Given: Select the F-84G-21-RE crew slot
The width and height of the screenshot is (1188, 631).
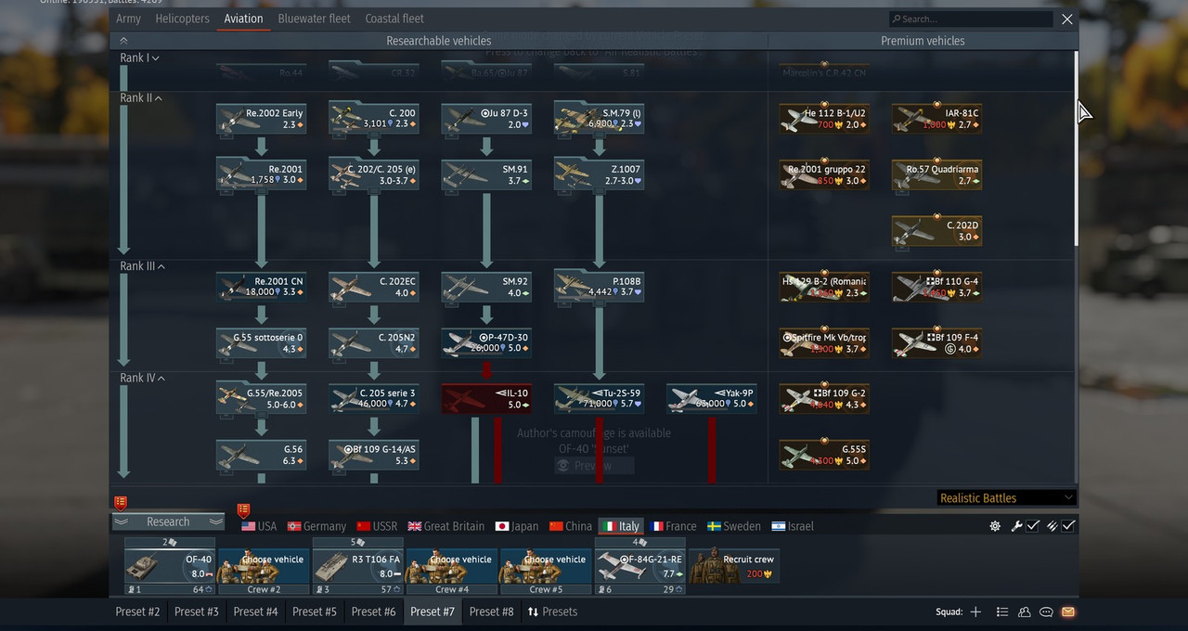Looking at the screenshot, I should click(639, 565).
